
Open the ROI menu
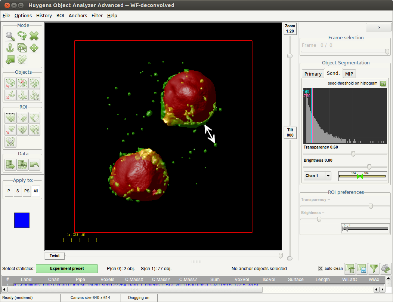click(x=60, y=15)
